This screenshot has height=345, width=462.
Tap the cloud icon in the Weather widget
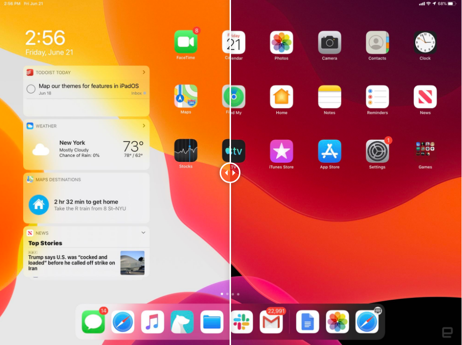pyautogui.click(x=41, y=149)
